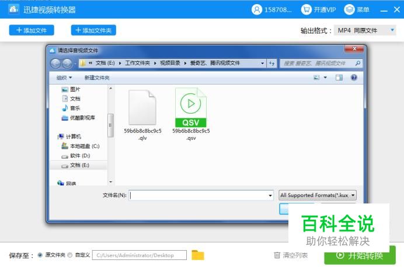Open the dialog help icon
Viewport: 404px width, 267px height.
coord(354,78)
